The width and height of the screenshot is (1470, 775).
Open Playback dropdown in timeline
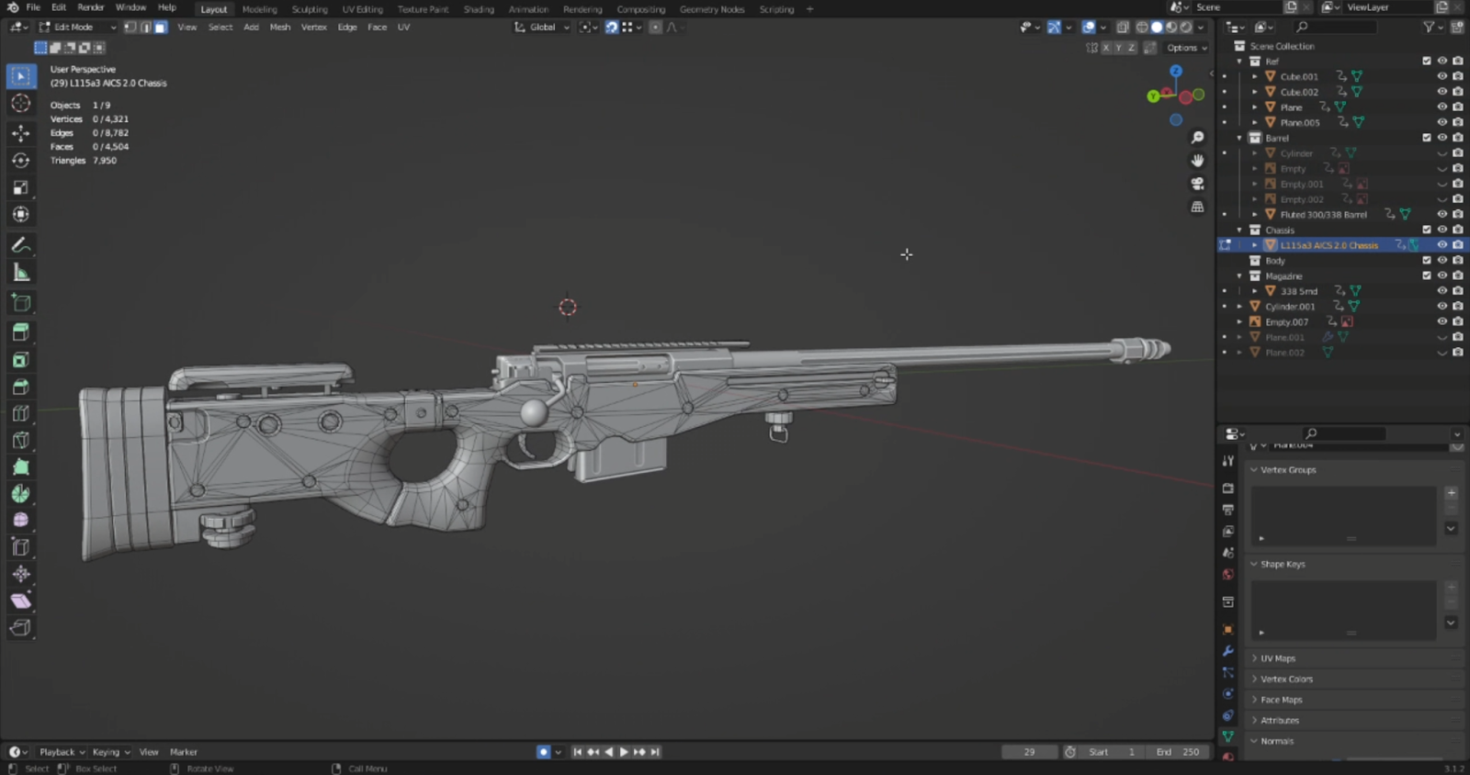62,752
